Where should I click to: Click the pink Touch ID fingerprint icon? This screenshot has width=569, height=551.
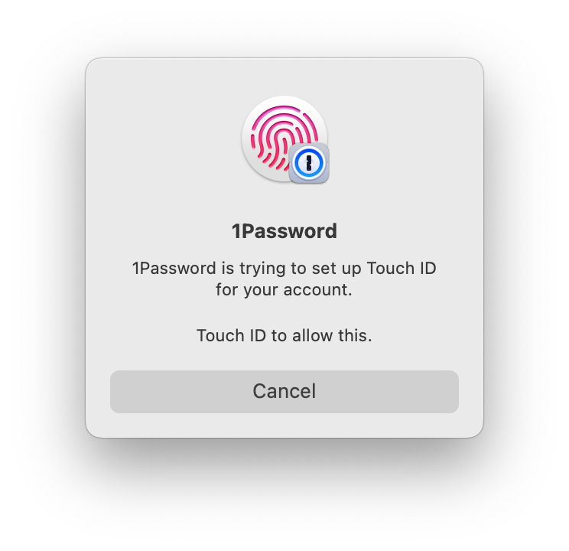coord(284,138)
